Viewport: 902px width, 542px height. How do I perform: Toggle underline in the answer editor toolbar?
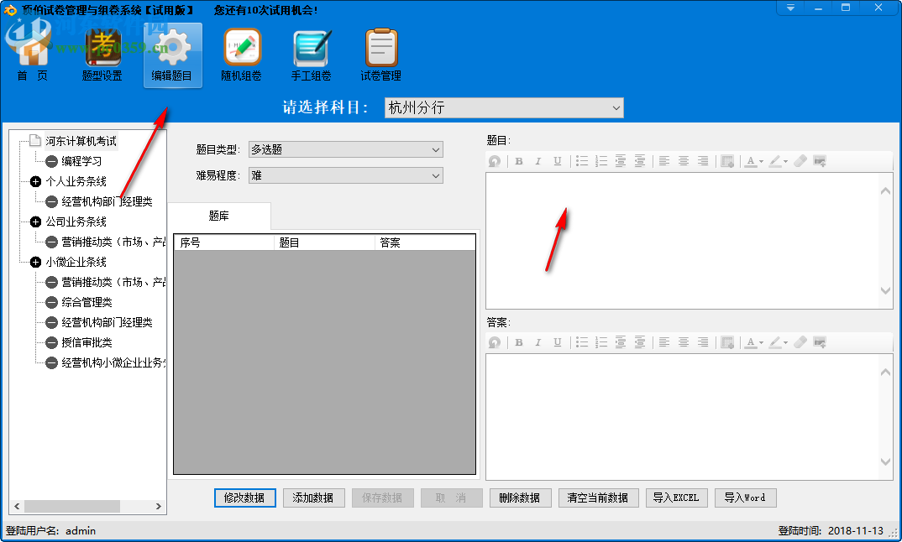(557, 341)
